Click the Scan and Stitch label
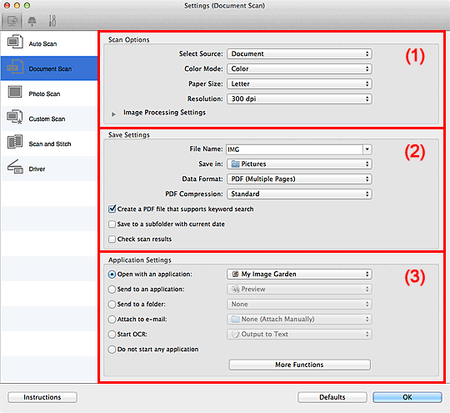 [x=50, y=144]
